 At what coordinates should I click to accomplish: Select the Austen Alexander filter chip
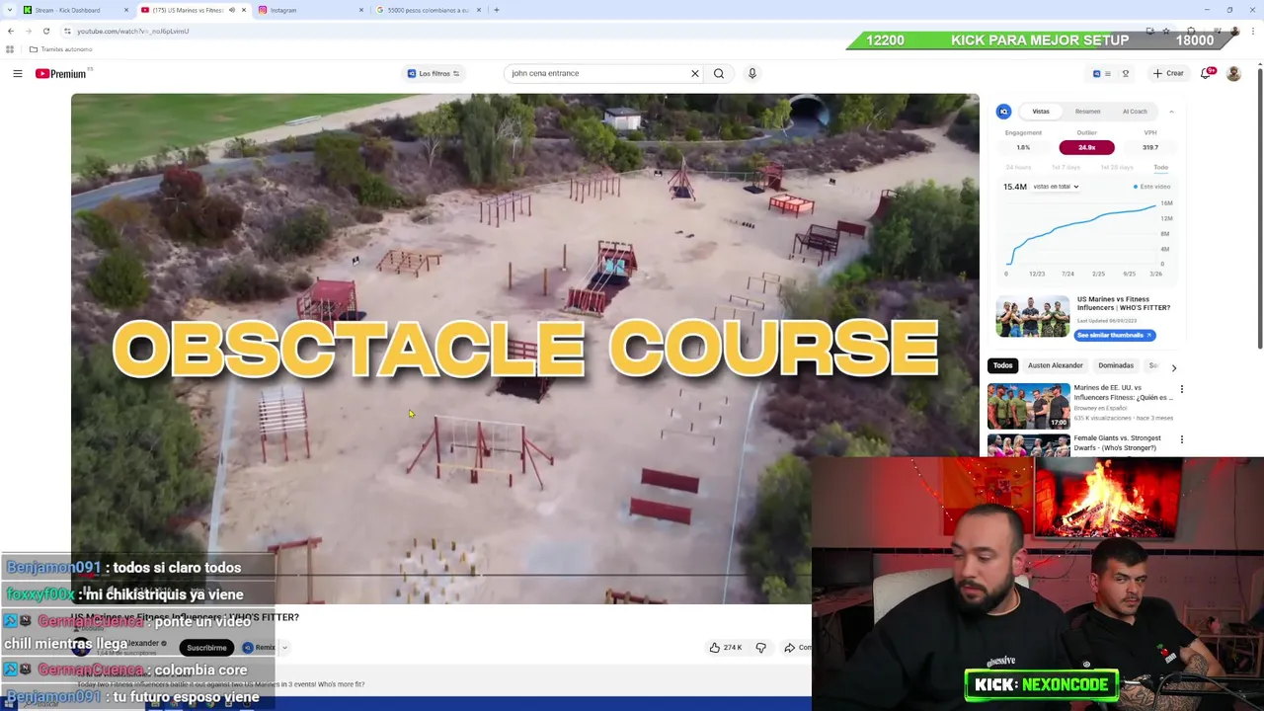[1055, 366]
